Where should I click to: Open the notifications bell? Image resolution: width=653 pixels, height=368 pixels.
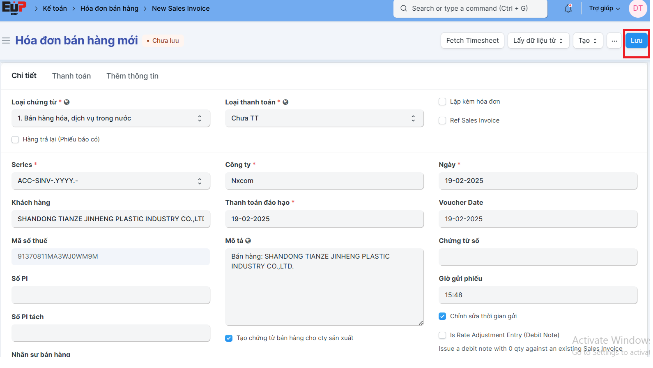click(x=568, y=8)
